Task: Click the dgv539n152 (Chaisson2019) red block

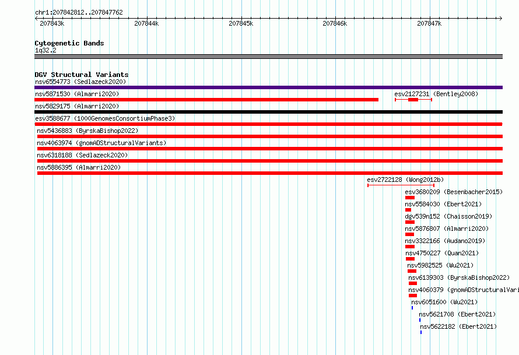Action: (410, 222)
